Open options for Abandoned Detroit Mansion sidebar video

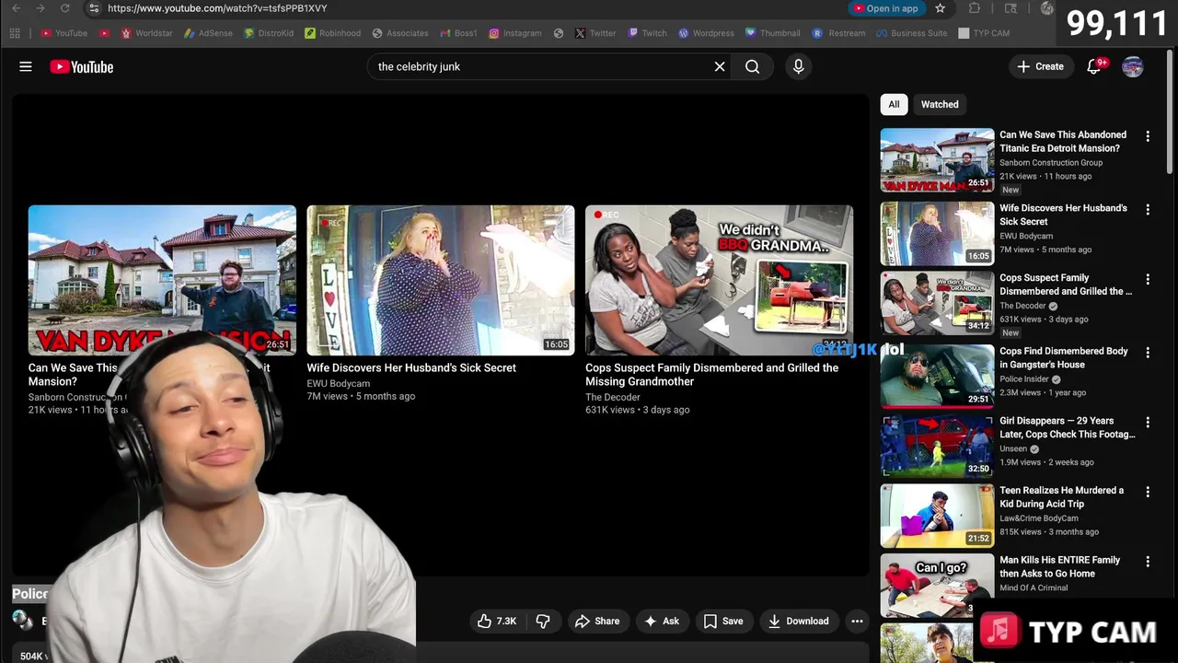tap(1148, 136)
